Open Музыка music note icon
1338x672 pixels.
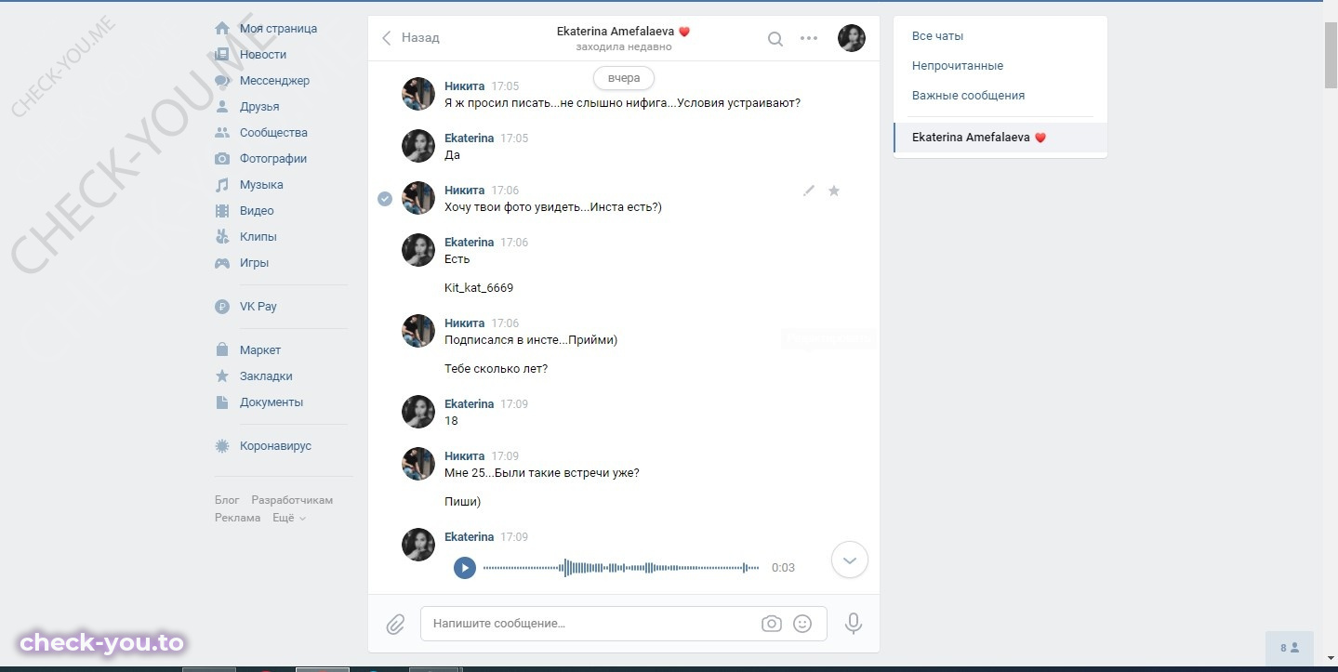point(222,185)
